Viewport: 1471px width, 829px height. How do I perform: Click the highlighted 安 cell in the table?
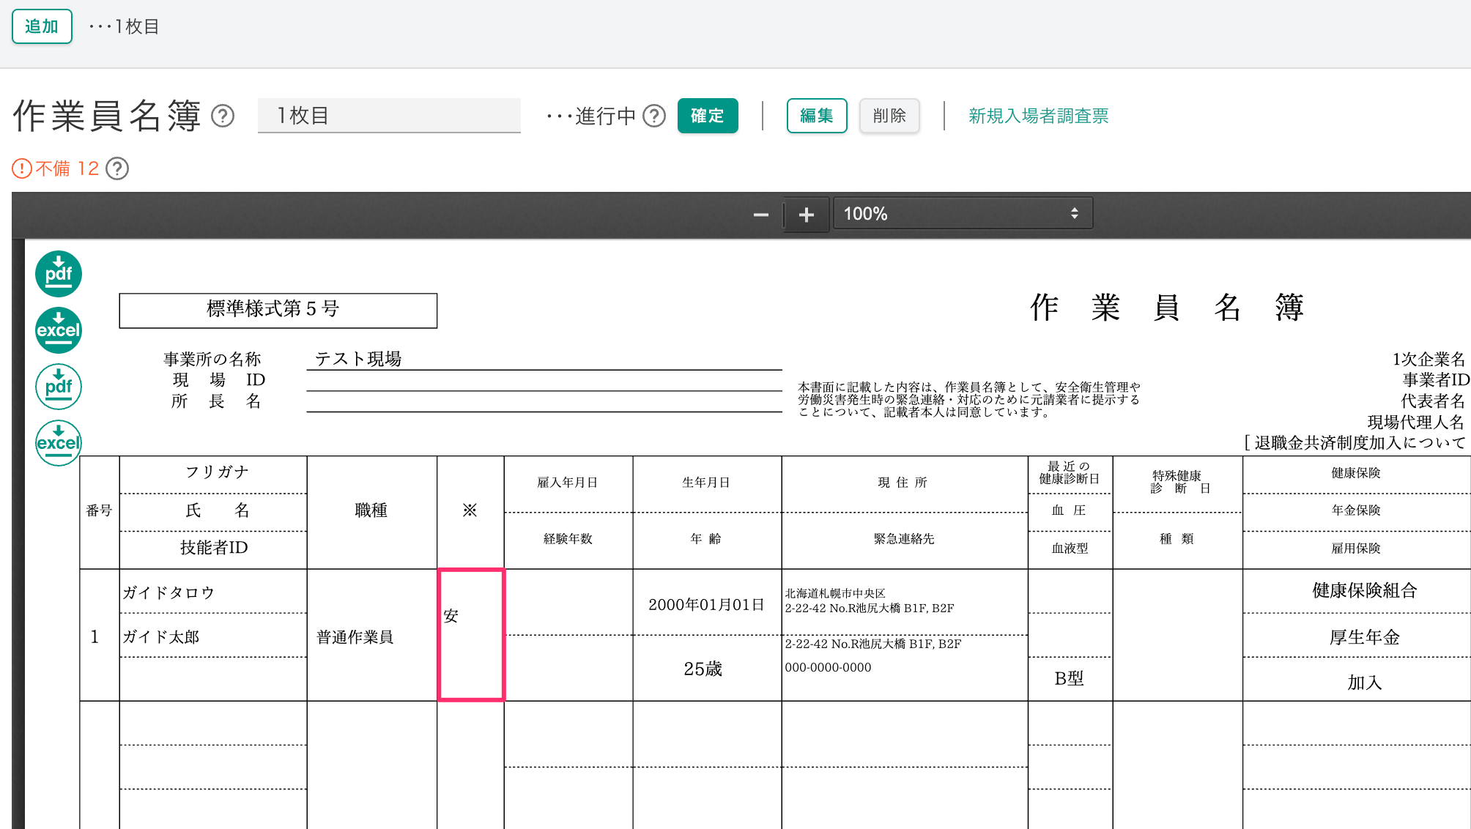pos(471,634)
